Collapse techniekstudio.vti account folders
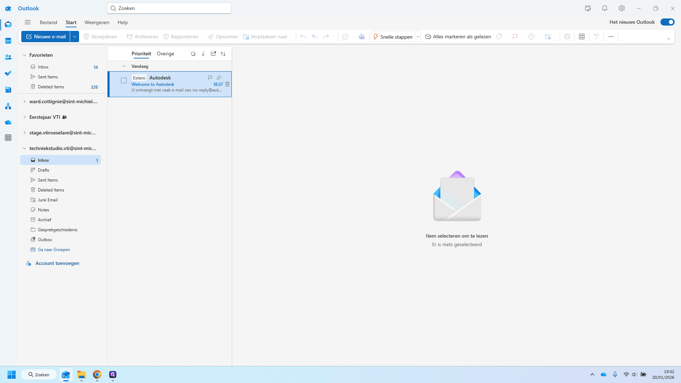 pos(24,148)
